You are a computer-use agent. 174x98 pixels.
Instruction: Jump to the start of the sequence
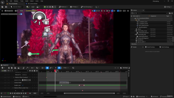point(10,93)
